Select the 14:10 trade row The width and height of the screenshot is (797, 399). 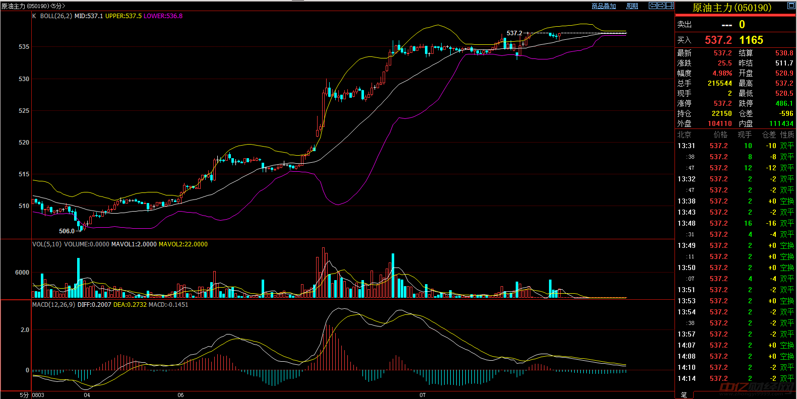click(735, 367)
